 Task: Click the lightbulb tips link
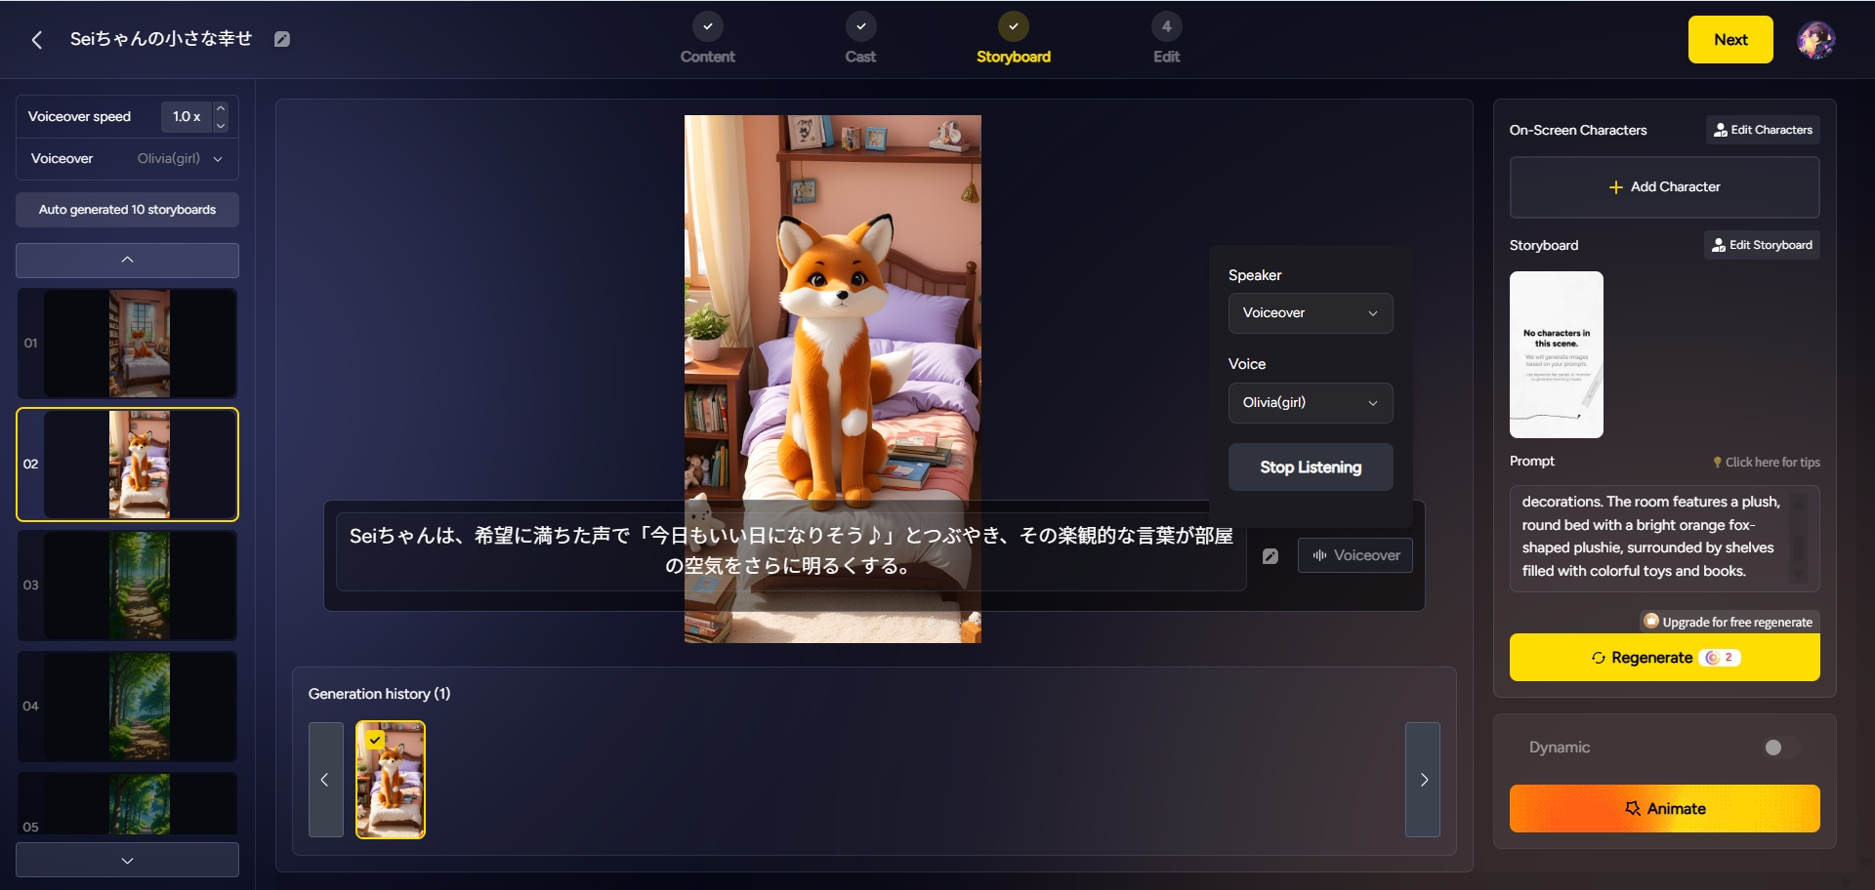coord(1766,463)
